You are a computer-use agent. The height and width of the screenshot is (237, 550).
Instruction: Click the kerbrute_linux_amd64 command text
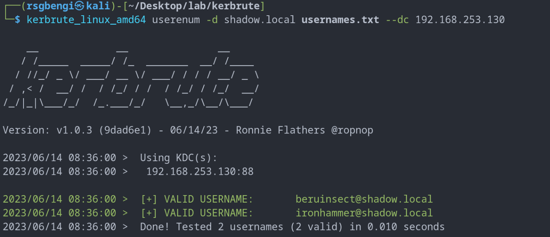[x=86, y=20]
